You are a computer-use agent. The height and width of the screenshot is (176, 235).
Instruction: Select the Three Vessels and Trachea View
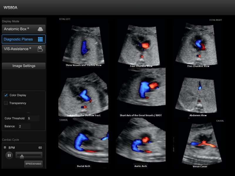click(x=83, y=44)
